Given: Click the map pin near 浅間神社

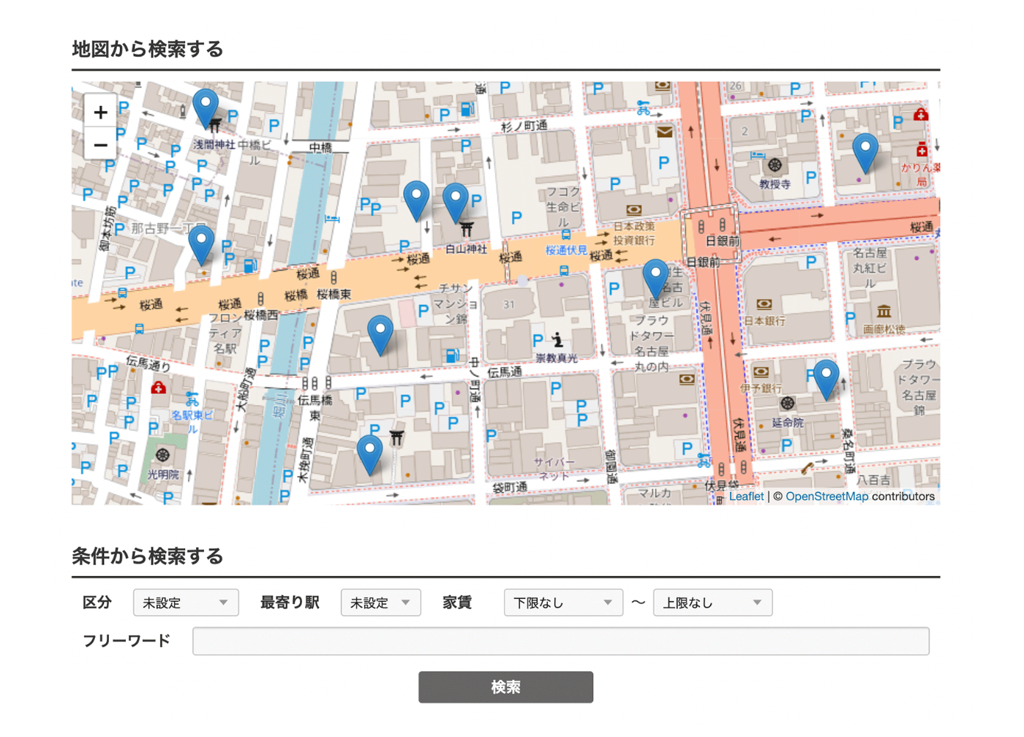Looking at the screenshot, I should pyautogui.click(x=206, y=107).
